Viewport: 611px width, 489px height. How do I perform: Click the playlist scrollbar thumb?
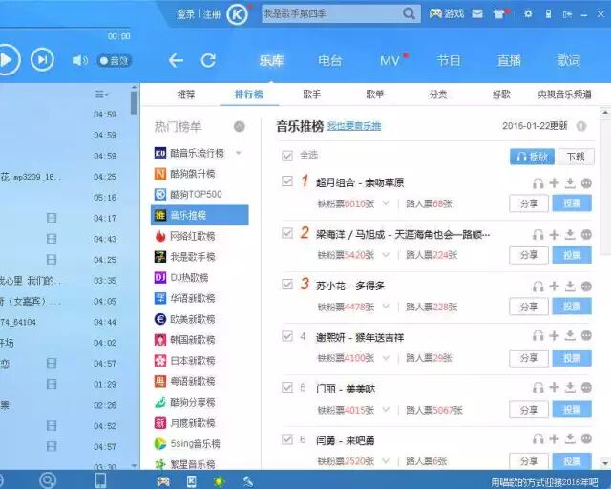pos(134,102)
